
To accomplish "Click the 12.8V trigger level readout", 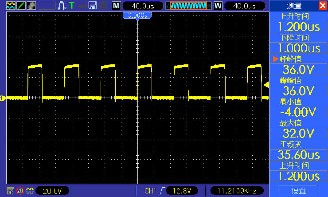I will [x=182, y=191].
